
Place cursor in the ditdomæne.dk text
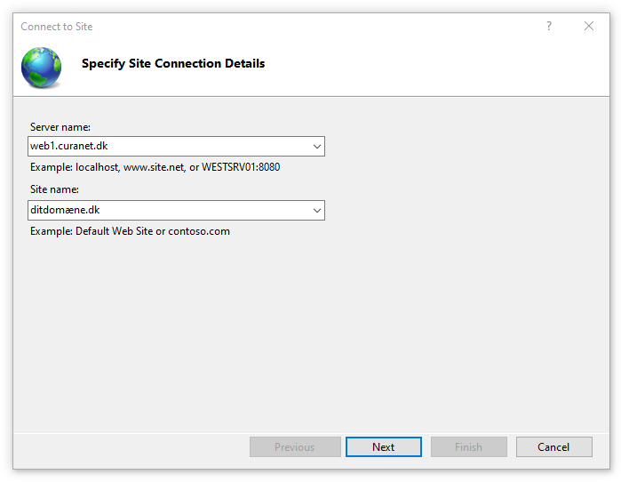[x=65, y=210]
